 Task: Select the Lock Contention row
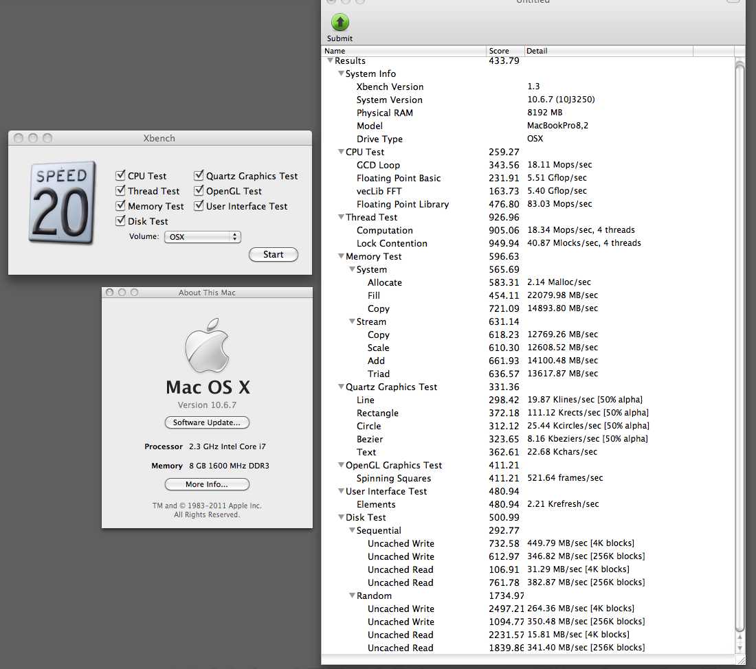(528, 243)
